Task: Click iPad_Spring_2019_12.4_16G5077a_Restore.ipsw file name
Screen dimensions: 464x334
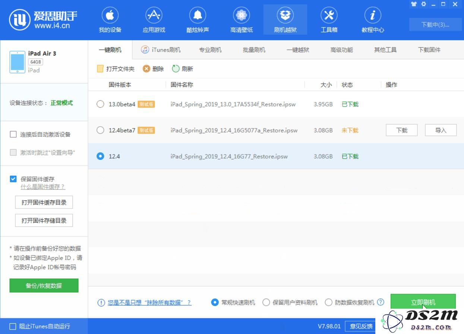Action: [234, 130]
